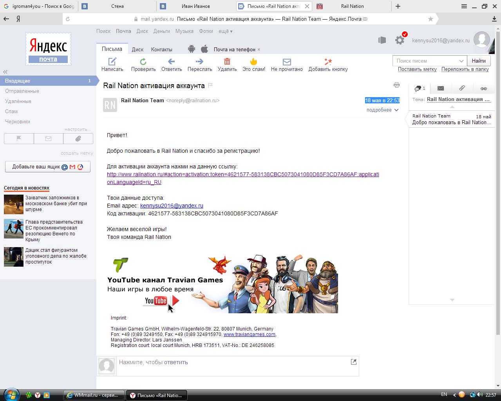501x401 pixels.
Task: Open the Отправленные folder
Action: (22, 91)
